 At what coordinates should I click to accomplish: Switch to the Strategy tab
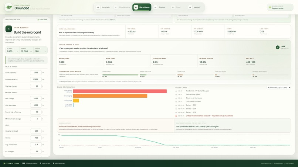tap(160, 7)
